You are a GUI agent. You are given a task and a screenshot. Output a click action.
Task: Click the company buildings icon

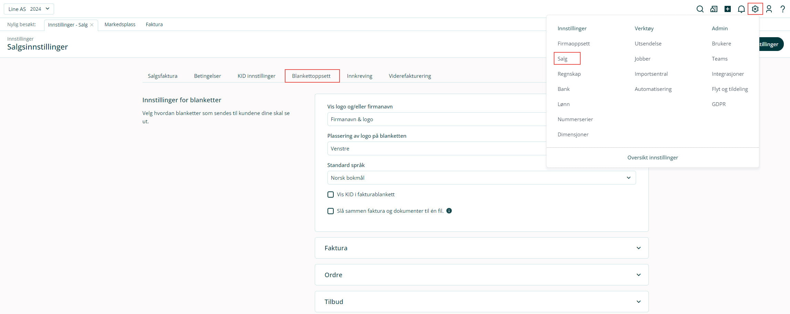point(714,9)
